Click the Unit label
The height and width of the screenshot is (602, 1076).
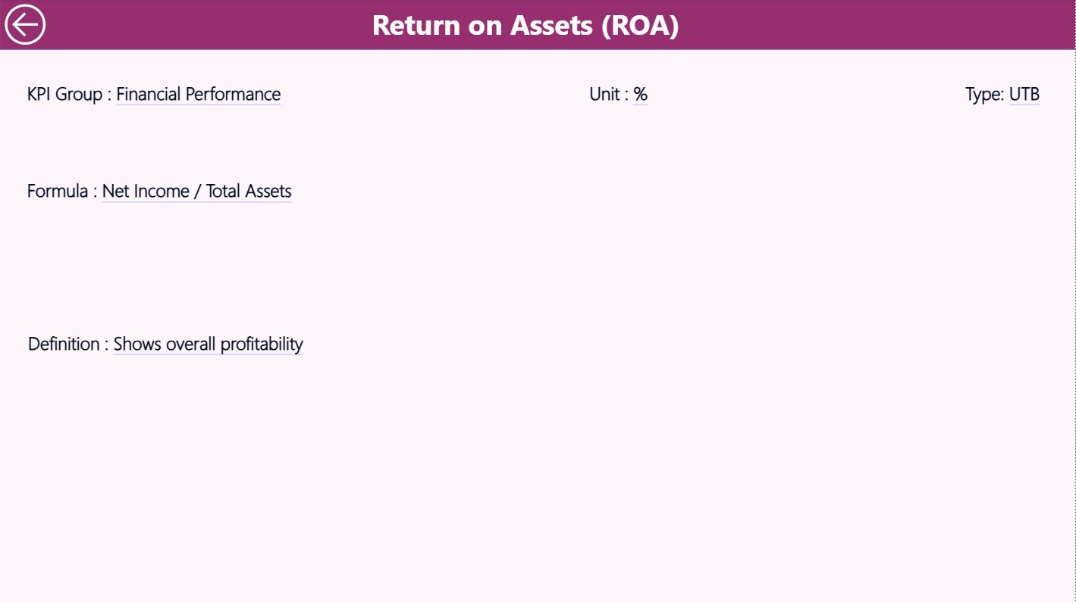point(604,94)
